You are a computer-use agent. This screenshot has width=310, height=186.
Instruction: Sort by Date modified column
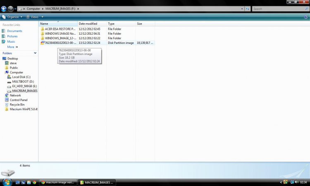[92, 24]
